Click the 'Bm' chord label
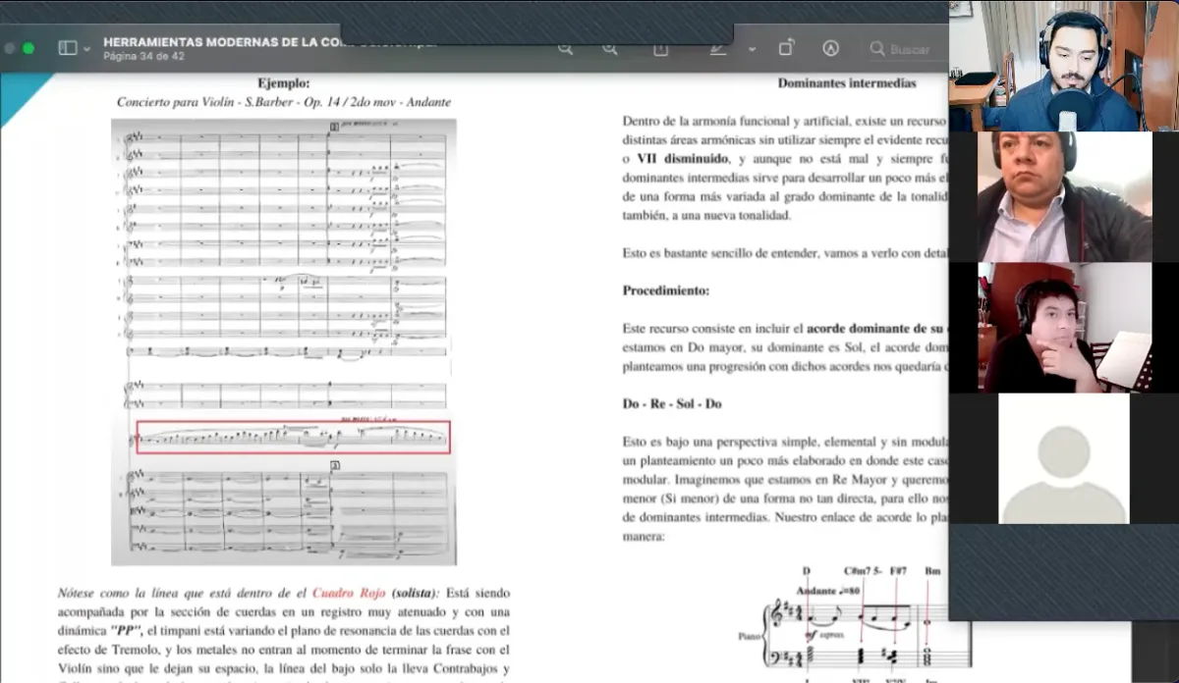 [x=931, y=570]
